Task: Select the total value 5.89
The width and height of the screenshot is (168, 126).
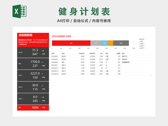Action: tap(101, 56)
